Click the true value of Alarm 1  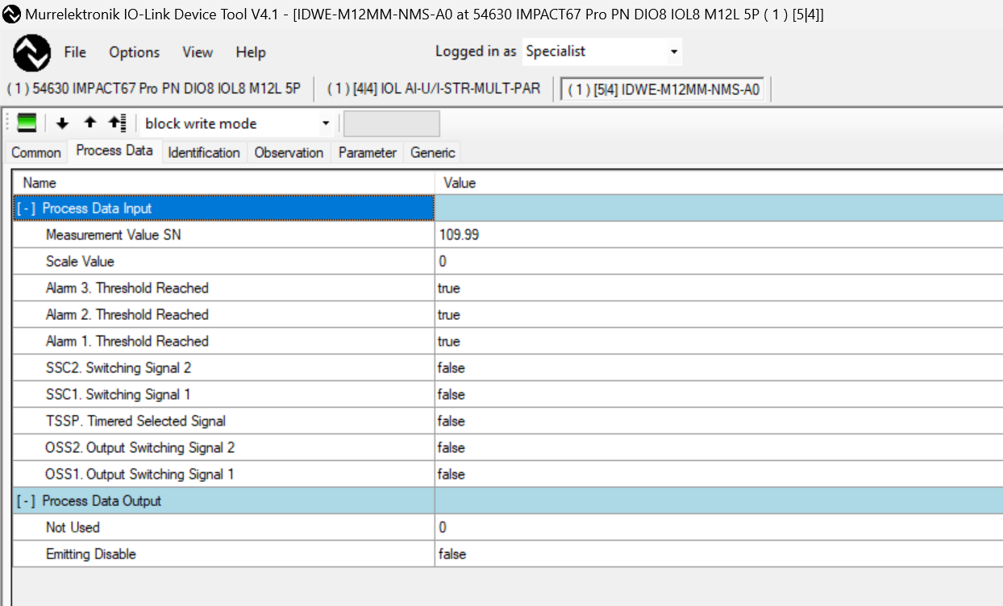tap(449, 342)
